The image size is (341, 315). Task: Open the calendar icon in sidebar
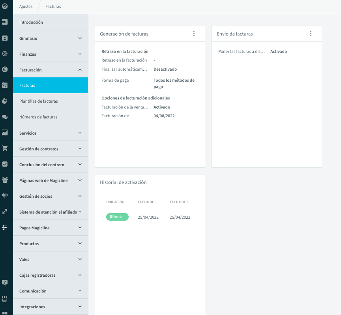pyautogui.click(x=5, y=85)
